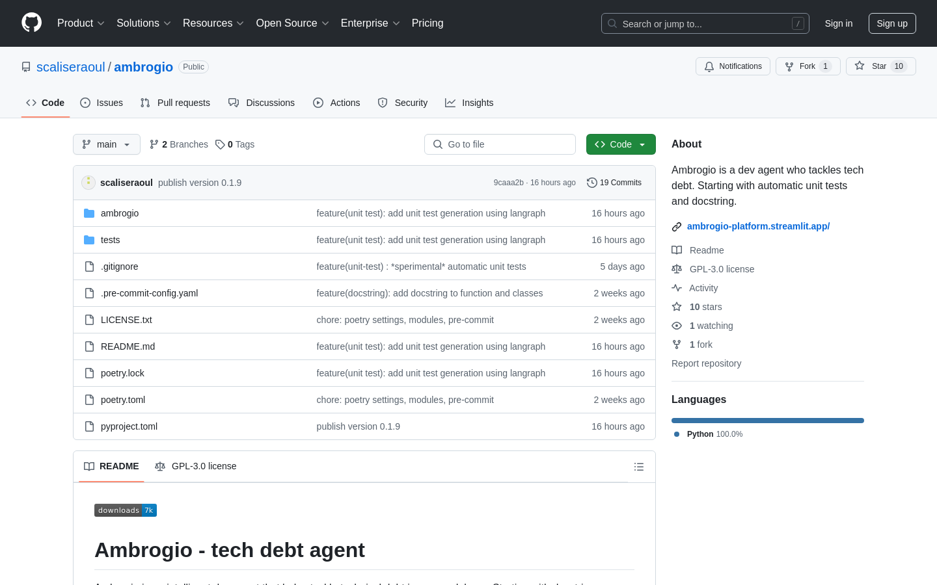937x585 pixels.
Task: Click the Python language bar
Action: coord(768,421)
